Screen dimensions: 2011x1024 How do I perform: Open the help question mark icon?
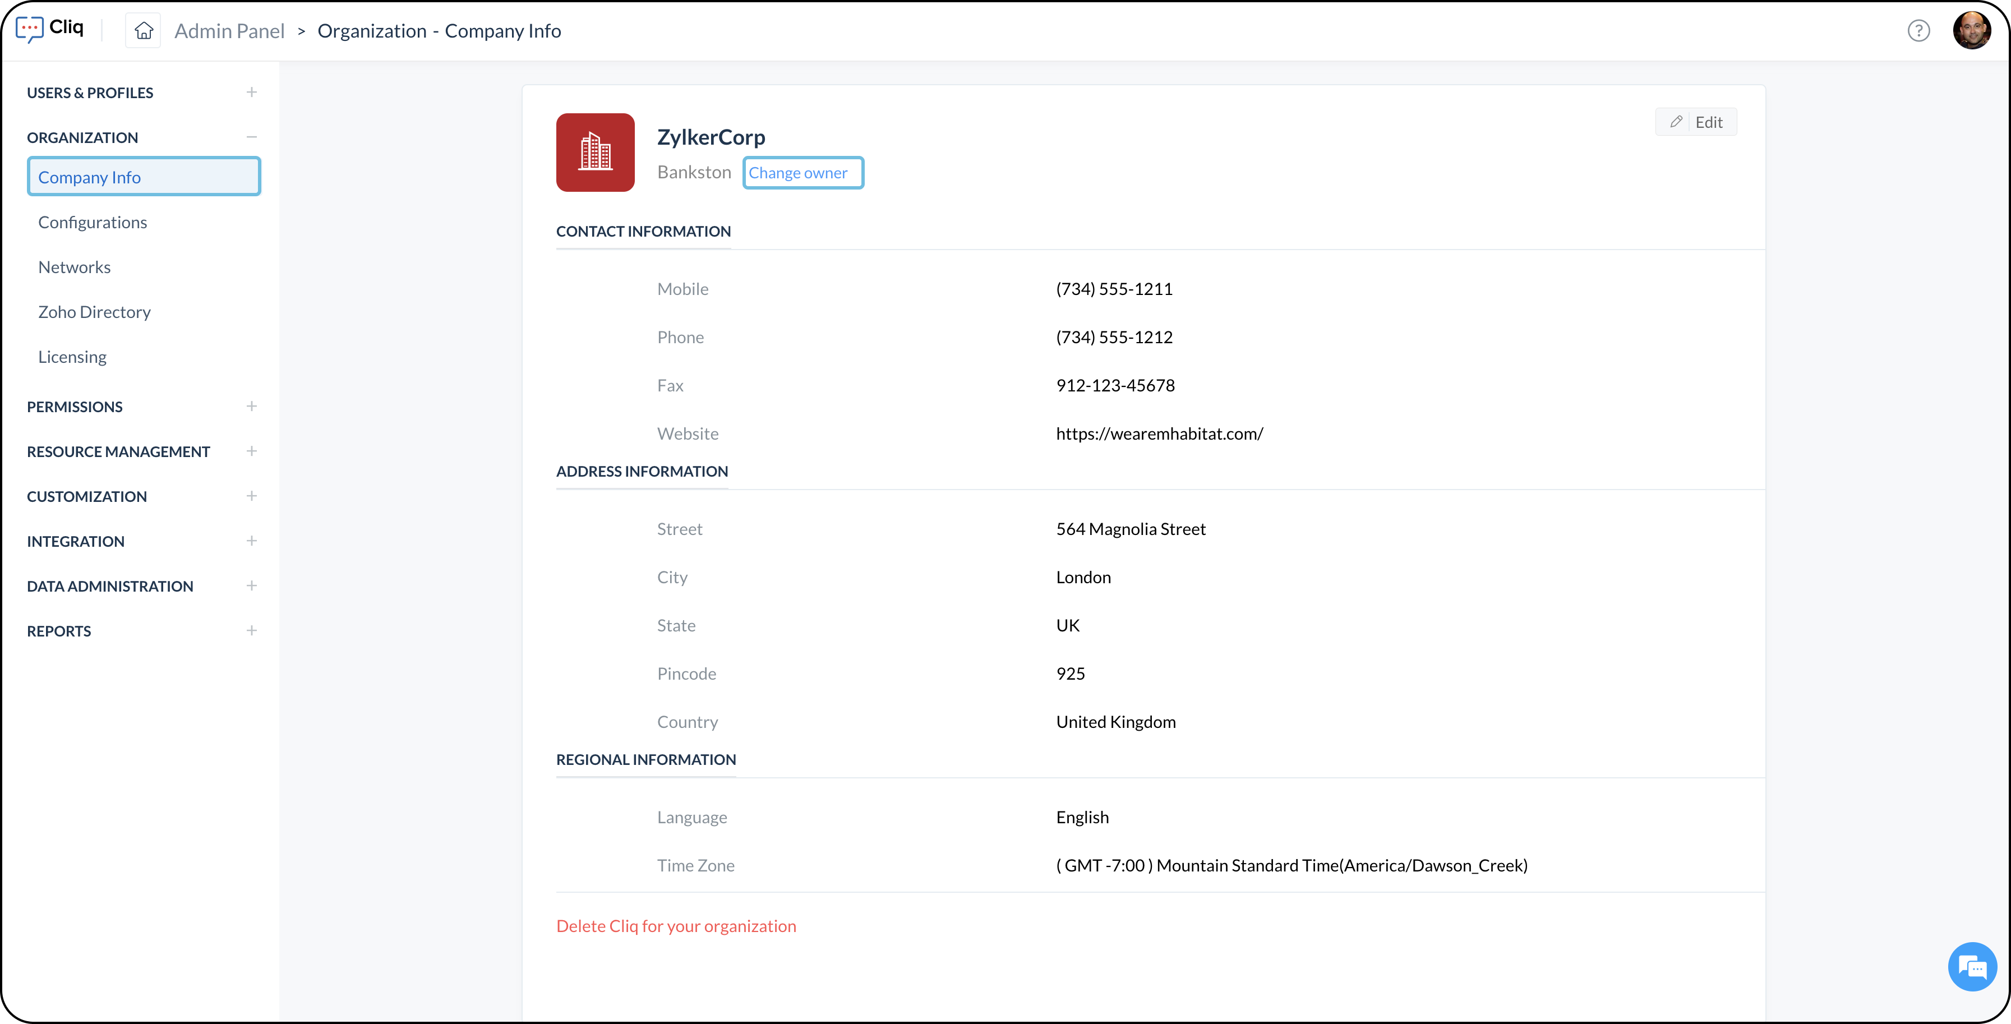click(x=1918, y=30)
